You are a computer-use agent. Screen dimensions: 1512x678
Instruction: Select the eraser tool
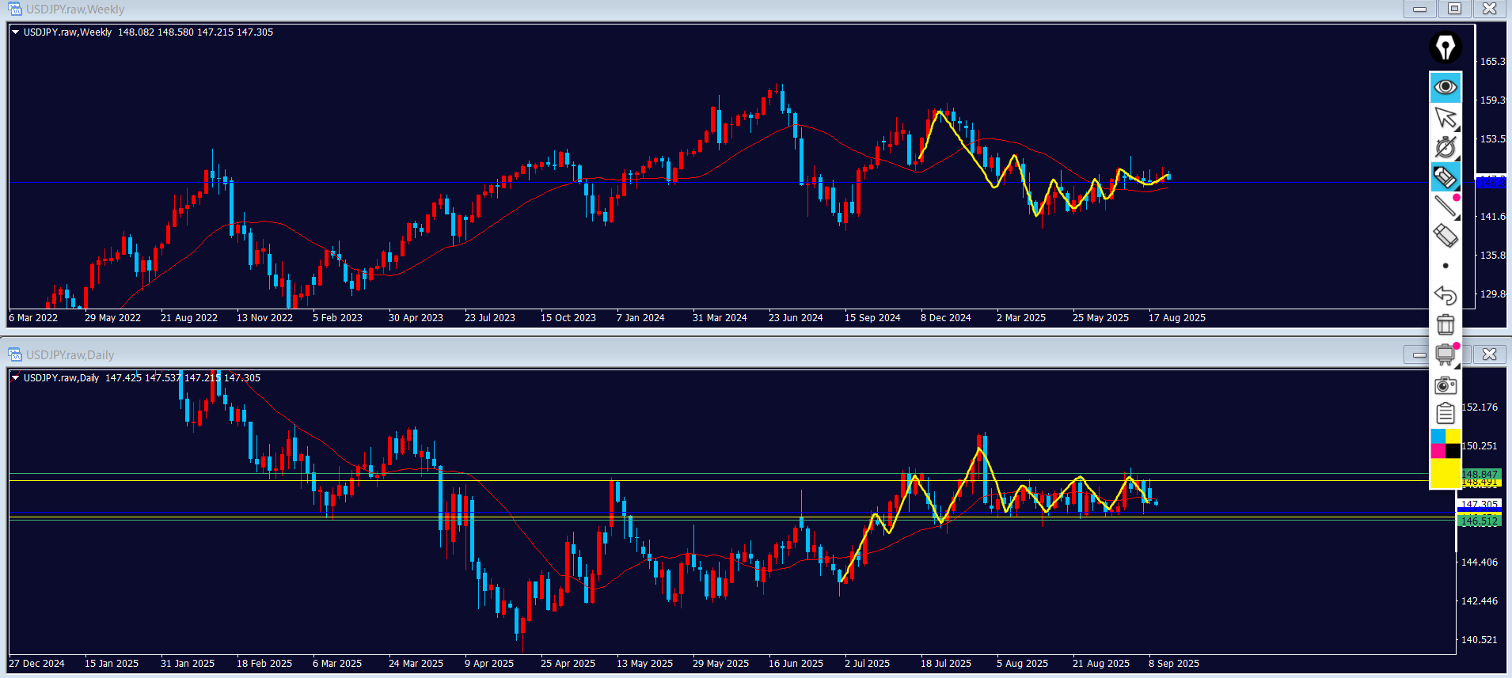(x=1446, y=236)
